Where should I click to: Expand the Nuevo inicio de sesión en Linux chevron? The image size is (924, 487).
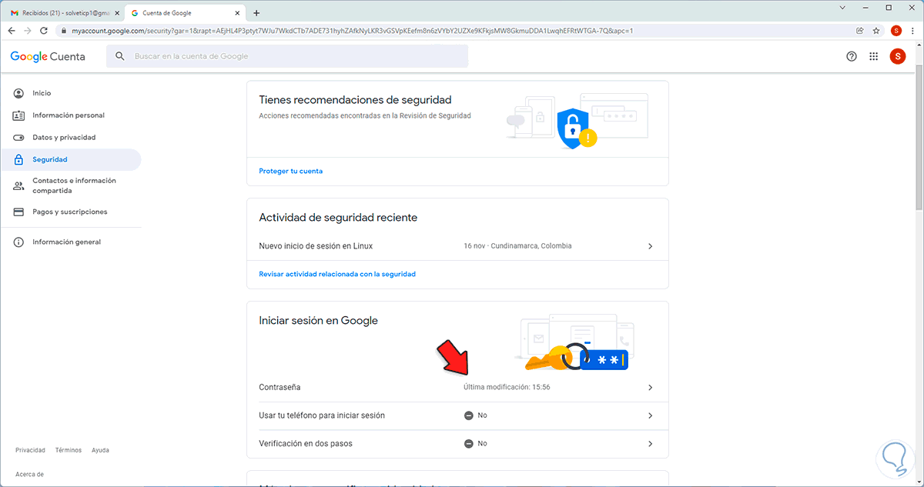[650, 246]
